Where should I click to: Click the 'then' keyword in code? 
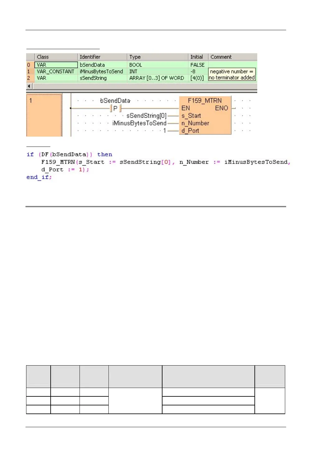[105, 154]
